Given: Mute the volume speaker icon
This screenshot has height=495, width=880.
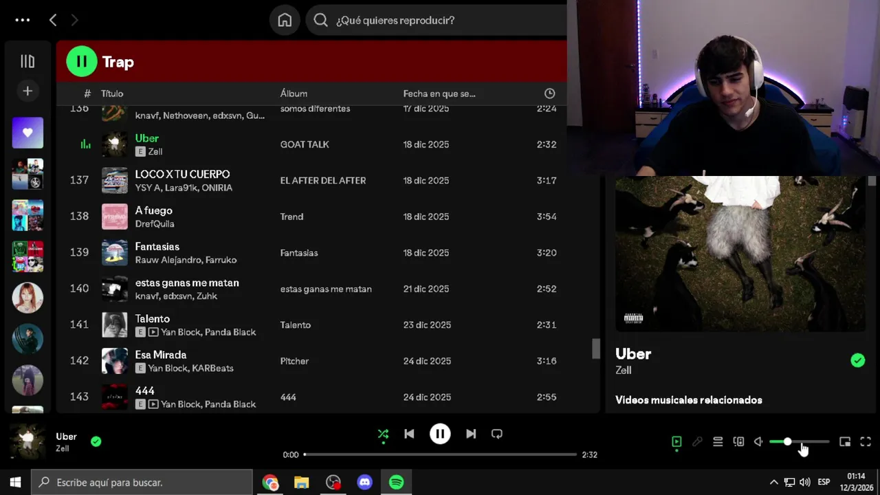Looking at the screenshot, I should tap(758, 442).
